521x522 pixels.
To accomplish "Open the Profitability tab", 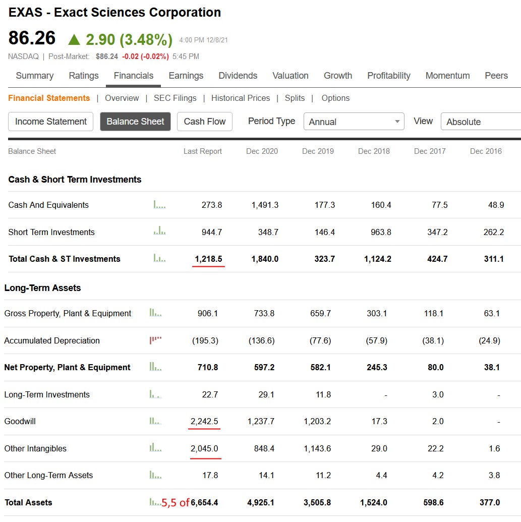I will 388,76.
